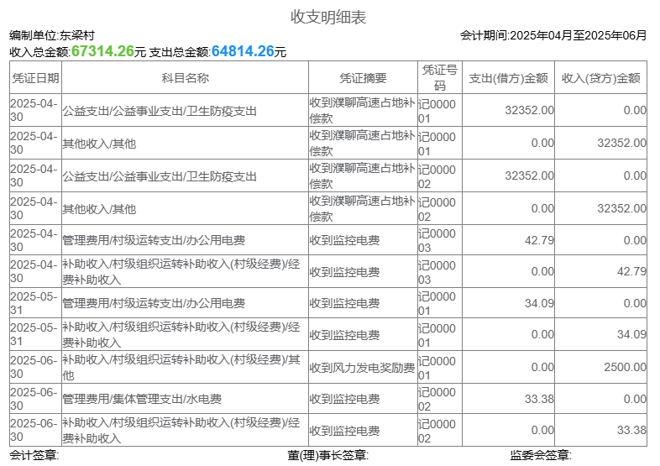Select the 编制单位:东梁村 text
The height and width of the screenshot is (466, 660).
tap(52, 36)
